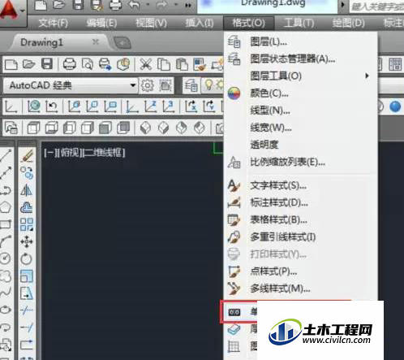The height and width of the screenshot is (360, 404).
Task: Click the Publish icon
Action: point(105,64)
